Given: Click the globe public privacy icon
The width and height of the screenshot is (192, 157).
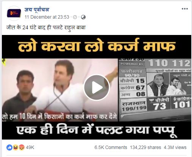Looking at the screenshot, I should (x=83, y=17).
